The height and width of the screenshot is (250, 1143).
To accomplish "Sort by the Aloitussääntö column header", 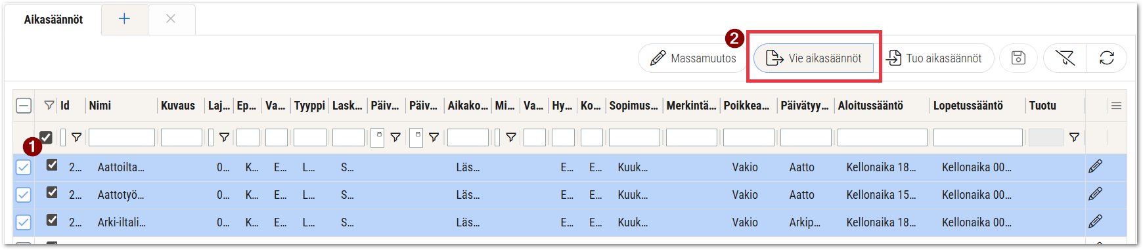I will (x=870, y=106).
